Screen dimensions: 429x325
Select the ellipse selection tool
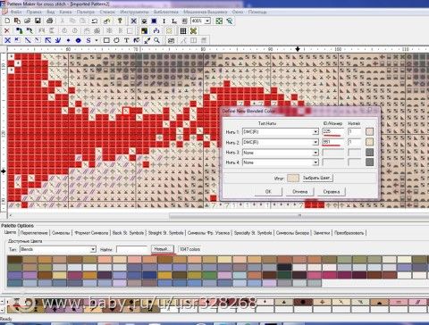click(x=116, y=40)
